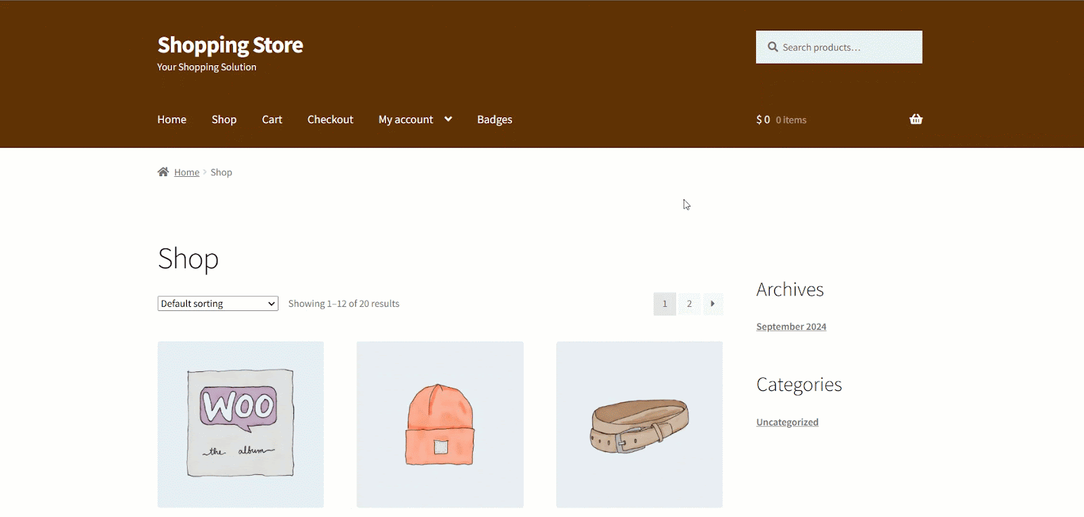Click the Shopping Store site title
The height and width of the screenshot is (517, 1084).
tap(230, 45)
